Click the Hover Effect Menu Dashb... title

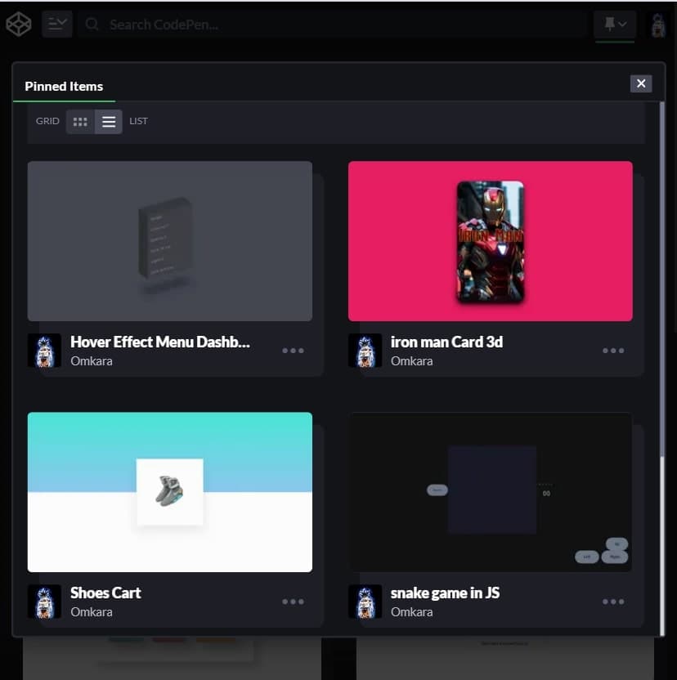click(x=160, y=342)
